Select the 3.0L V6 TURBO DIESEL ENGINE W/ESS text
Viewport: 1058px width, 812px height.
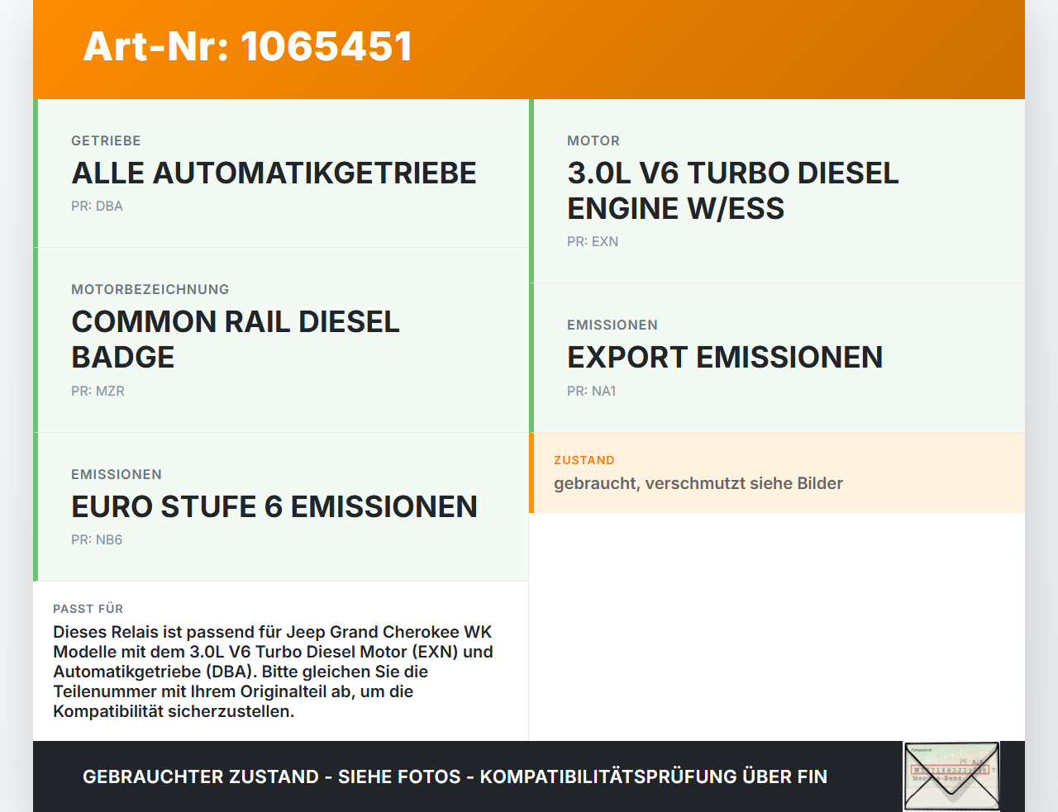[733, 191]
